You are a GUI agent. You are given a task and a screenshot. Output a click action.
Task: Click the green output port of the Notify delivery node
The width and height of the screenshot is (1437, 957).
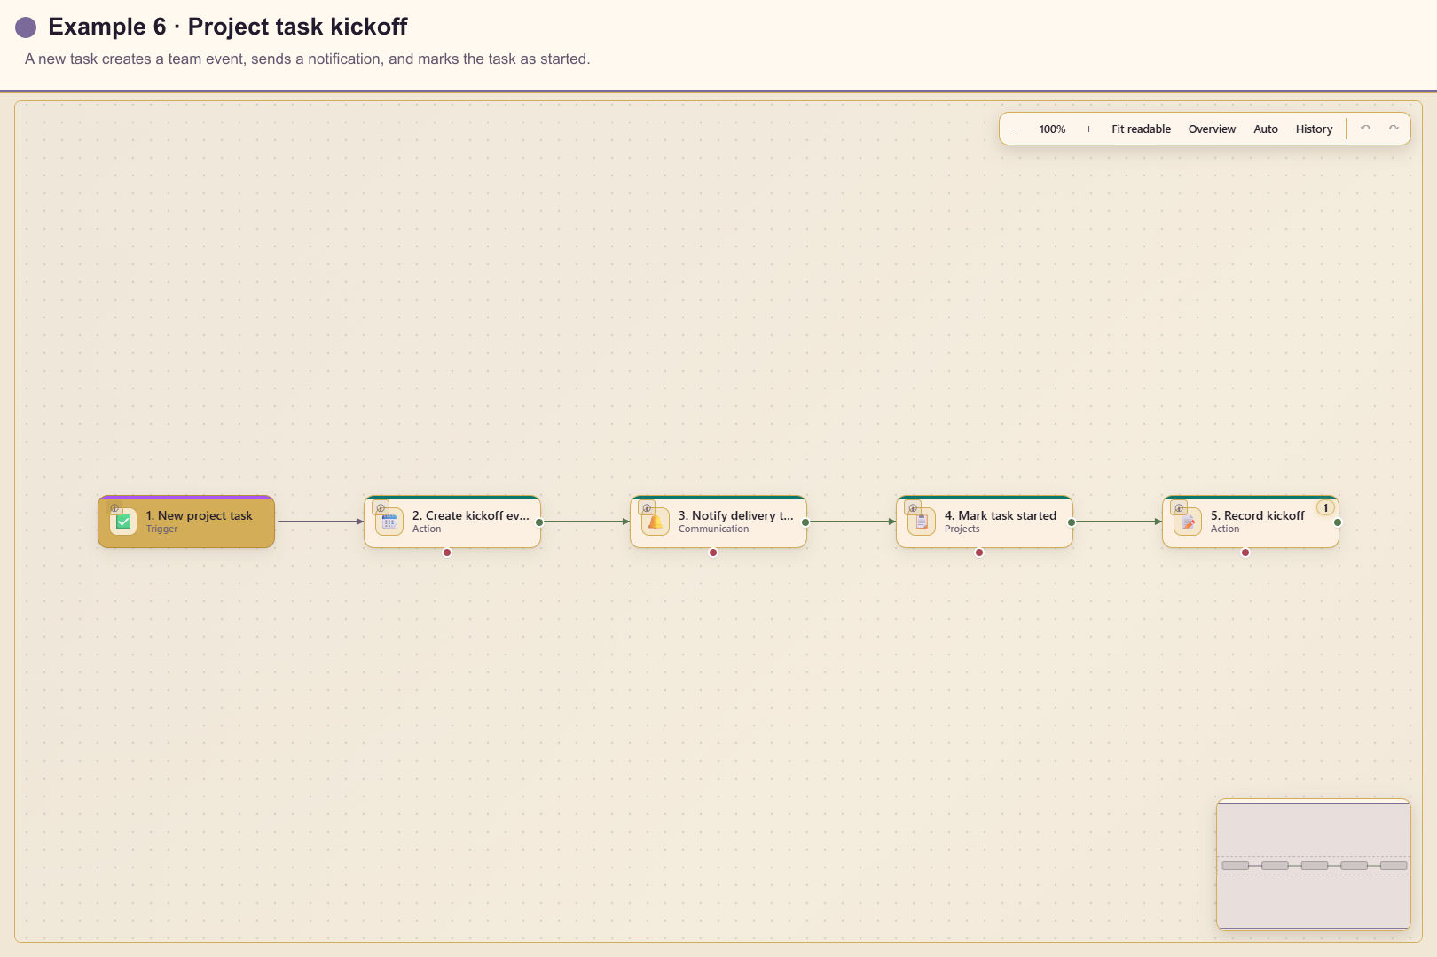pyautogui.click(x=805, y=522)
